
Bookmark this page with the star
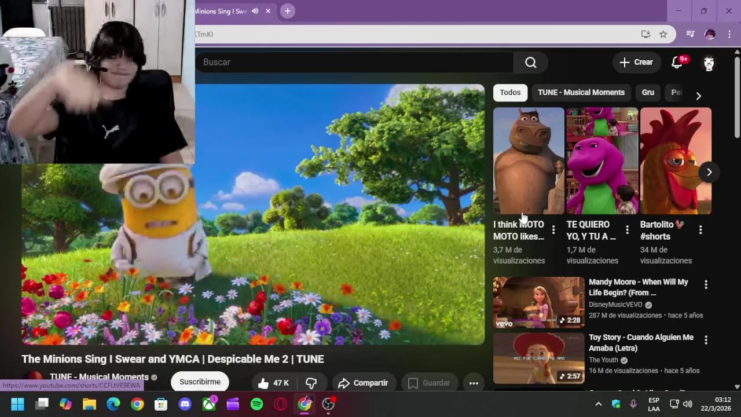click(663, 34)
